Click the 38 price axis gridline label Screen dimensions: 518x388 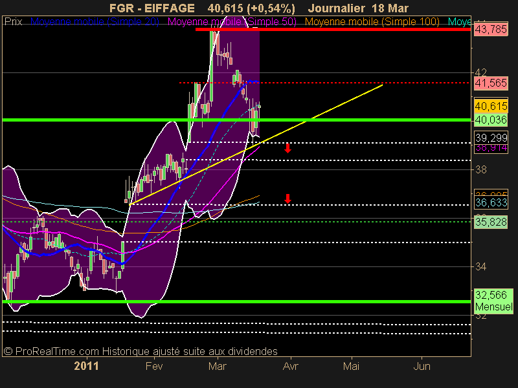point(480,169)
